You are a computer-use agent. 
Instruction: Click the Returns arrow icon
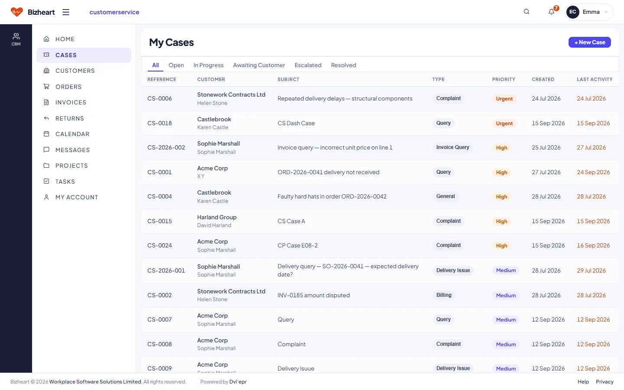tap(46, 118)
